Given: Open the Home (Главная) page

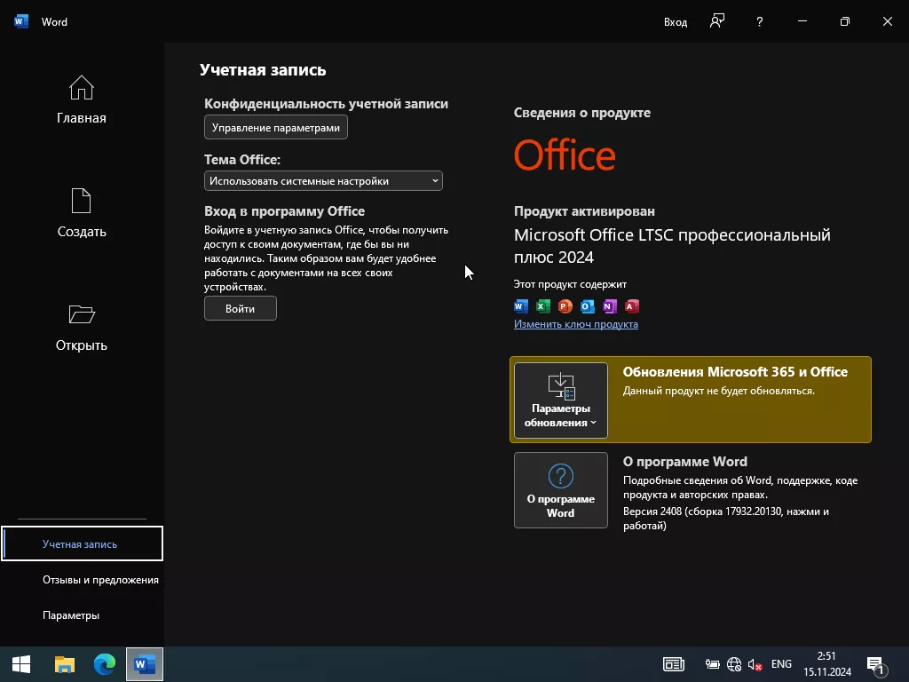Looking at the screenshot, I should pyautogui.click(x=81, y=99).
